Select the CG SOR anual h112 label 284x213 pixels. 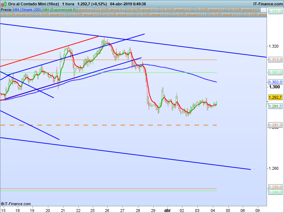point(224,15)
